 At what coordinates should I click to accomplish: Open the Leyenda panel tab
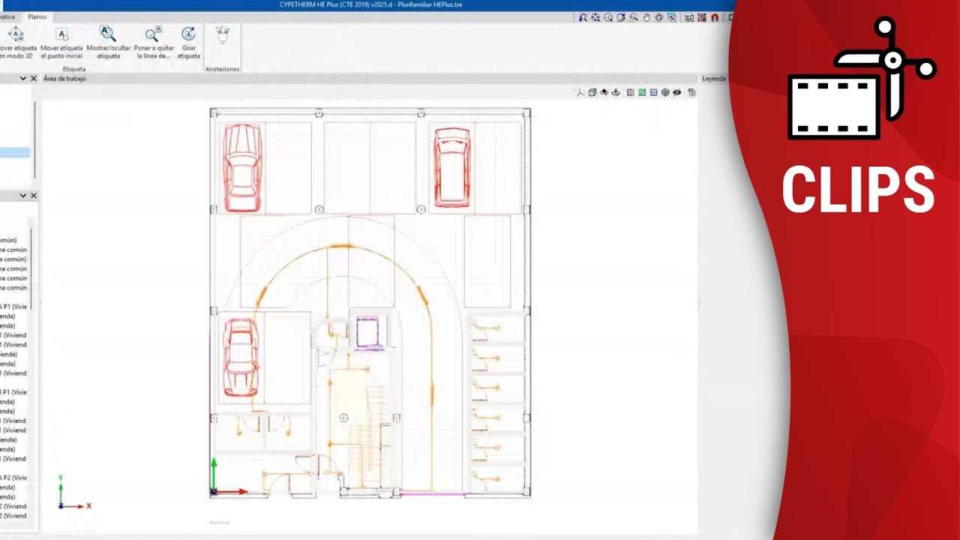(x=713, y=78)
